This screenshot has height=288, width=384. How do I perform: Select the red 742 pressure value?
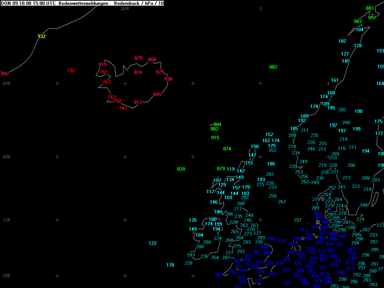pos(123,108)
